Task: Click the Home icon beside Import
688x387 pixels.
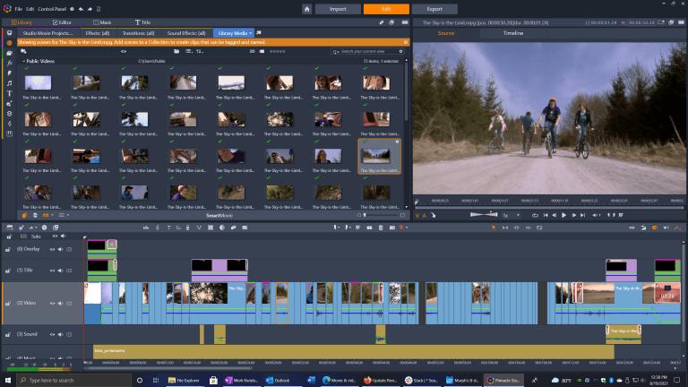Action: (307, 9)
